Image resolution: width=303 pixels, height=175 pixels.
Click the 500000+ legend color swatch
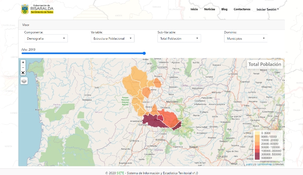click(x=258, y=158)
